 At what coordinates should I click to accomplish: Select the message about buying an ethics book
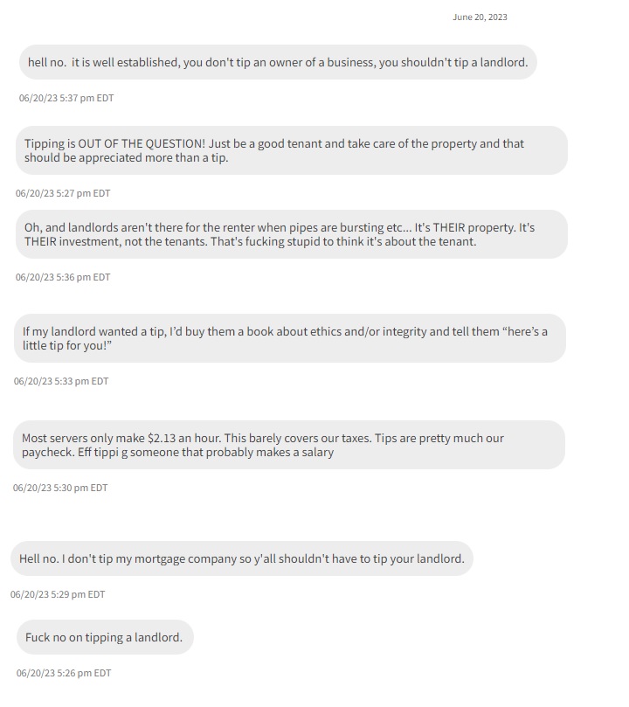point(291,338)
